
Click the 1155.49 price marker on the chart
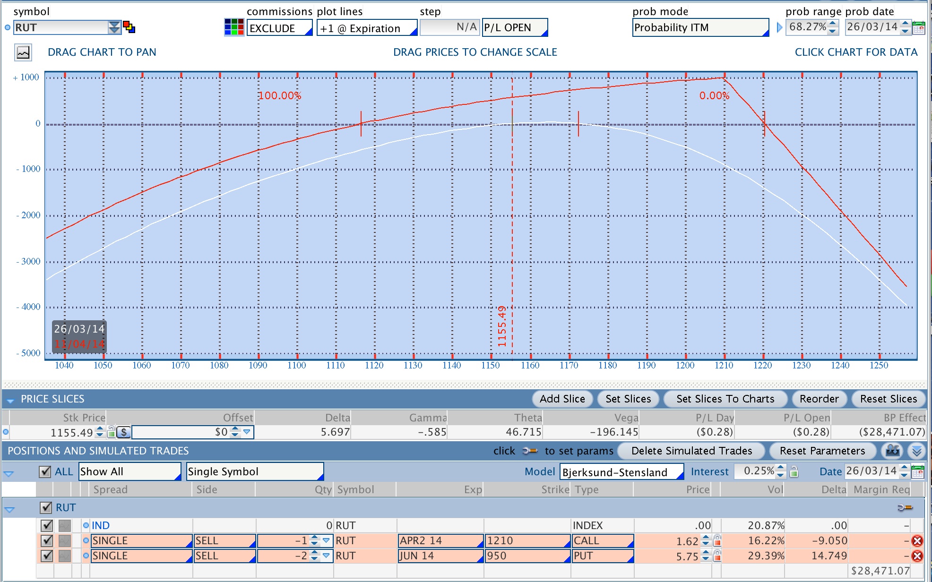[502, 326]
